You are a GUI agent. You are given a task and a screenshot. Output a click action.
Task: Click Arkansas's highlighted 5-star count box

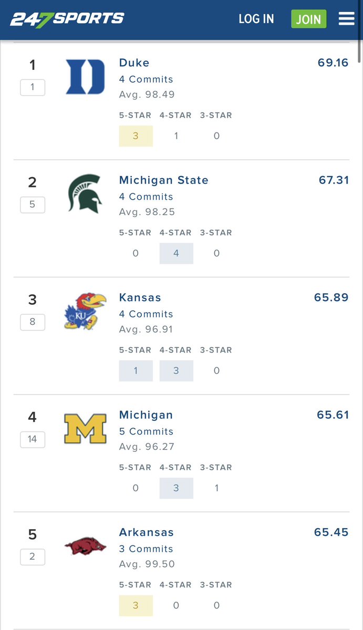pyautogui.click(x=136, y=605)
